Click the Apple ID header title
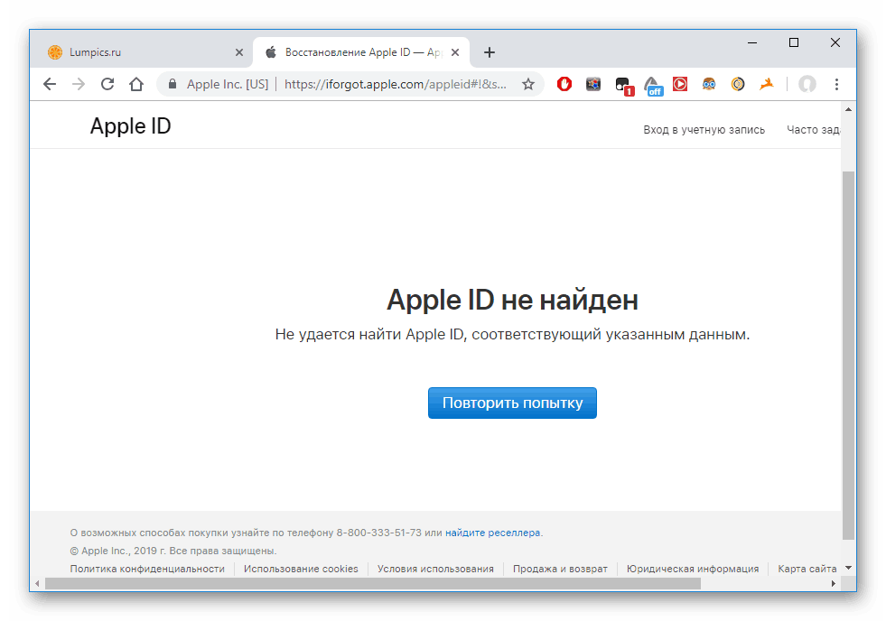The width and height of the screenshot is (886, 621). (131, 125)
